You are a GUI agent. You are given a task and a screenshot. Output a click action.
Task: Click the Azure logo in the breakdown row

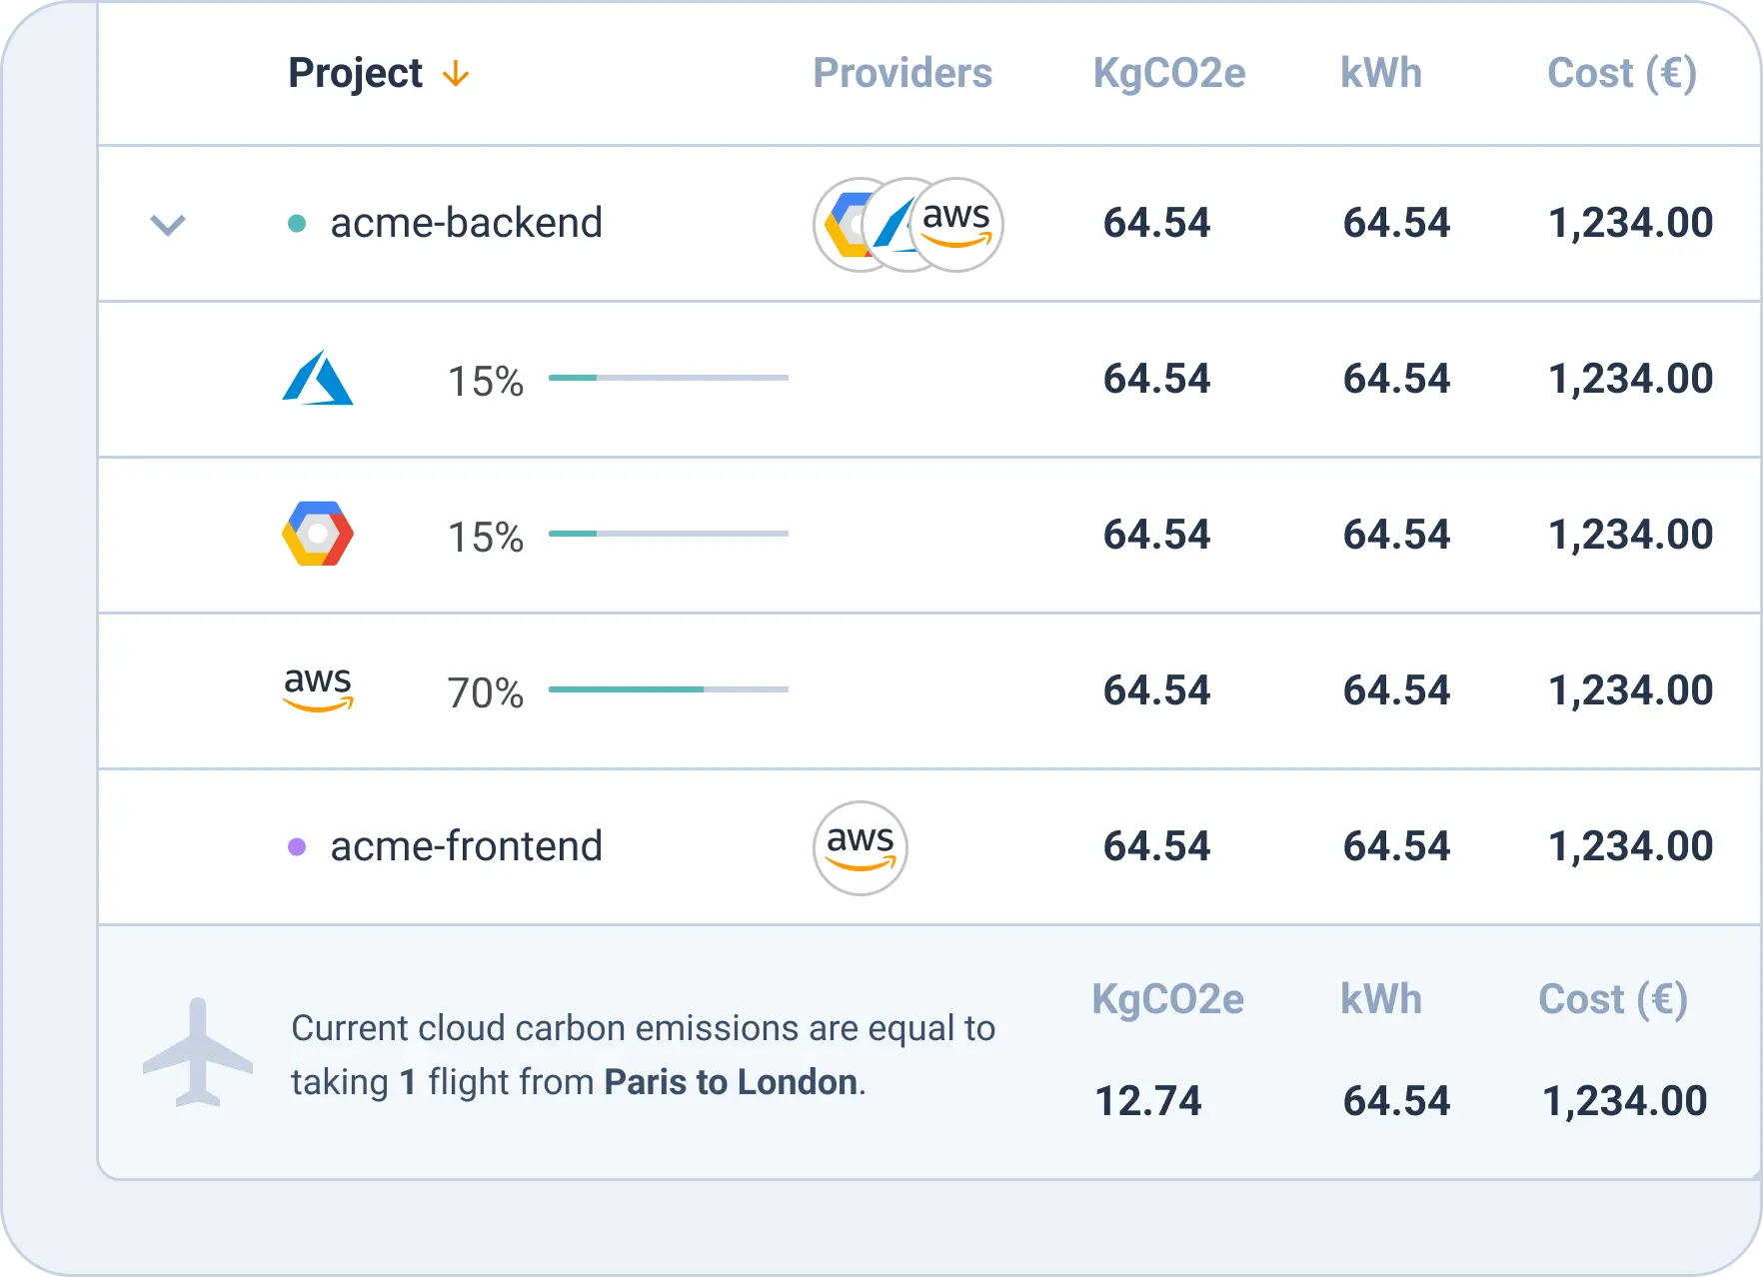click(318, 378)
